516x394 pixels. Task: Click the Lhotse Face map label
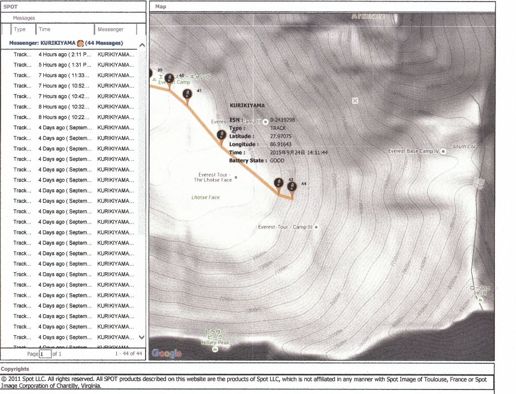[x=206, y=197]
